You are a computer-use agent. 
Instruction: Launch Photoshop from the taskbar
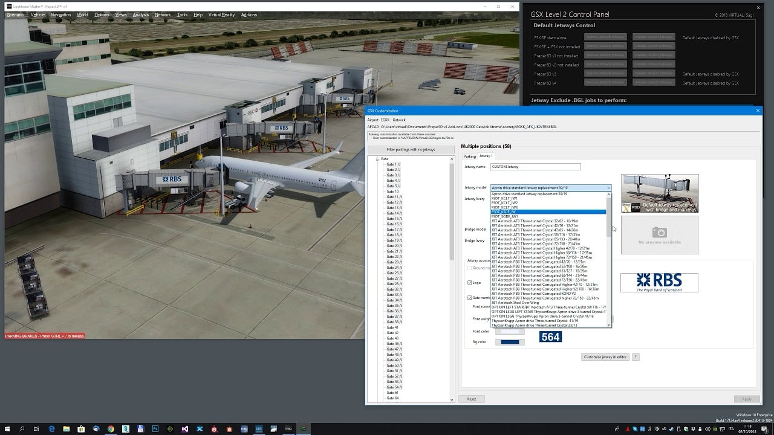coord(155,429)
